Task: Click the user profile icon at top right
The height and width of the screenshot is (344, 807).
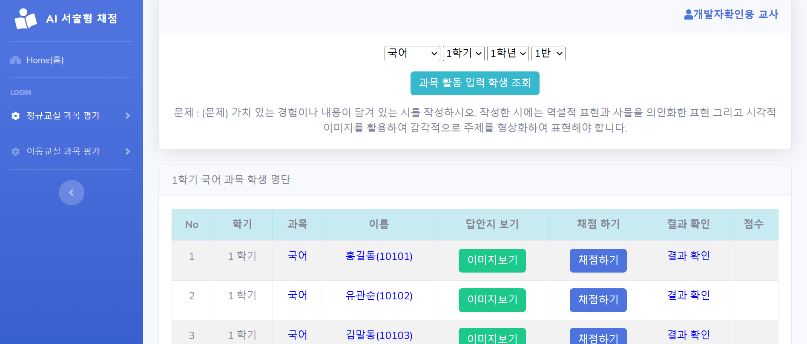Action: pyautogui.click(x=688, y=14)
